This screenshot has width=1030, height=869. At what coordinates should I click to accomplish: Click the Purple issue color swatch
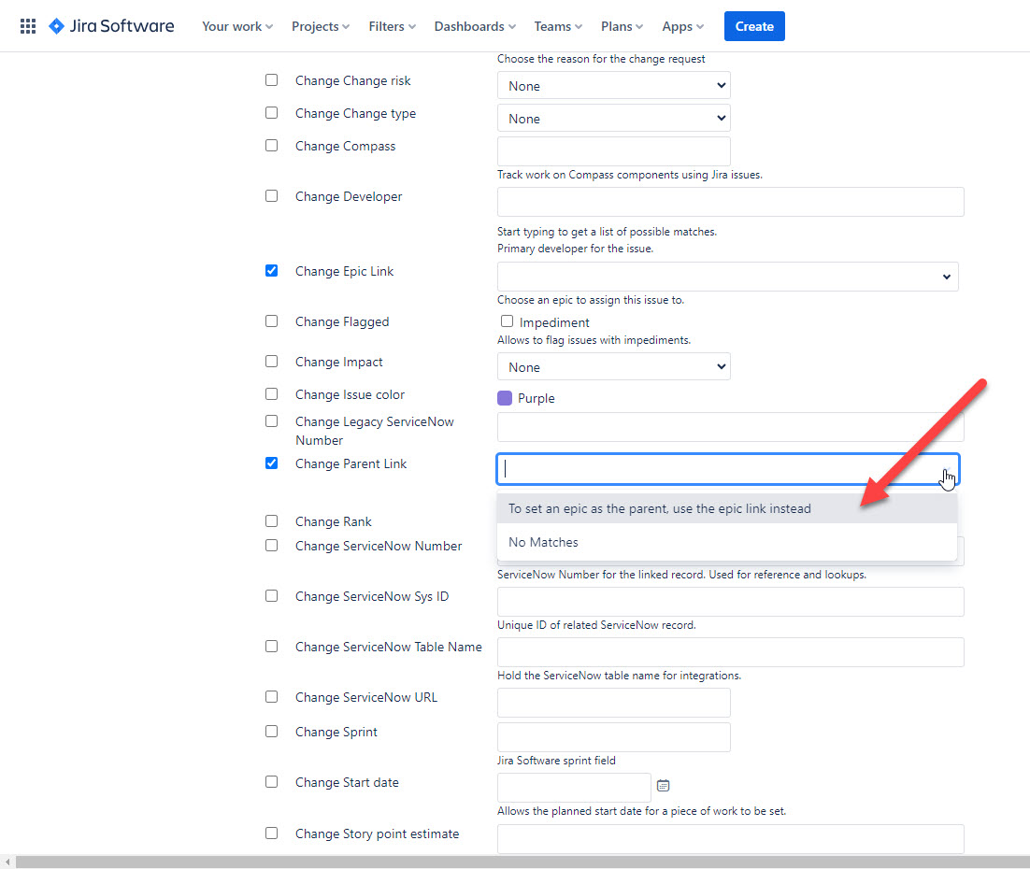[x=506, y=397]
